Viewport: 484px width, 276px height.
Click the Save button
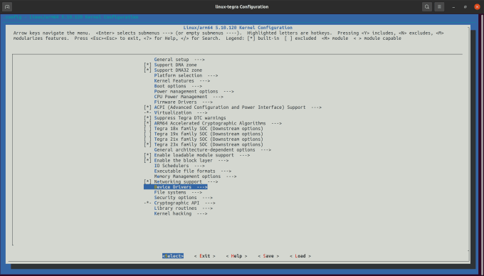pyautogui.click(x=268, y=256)
